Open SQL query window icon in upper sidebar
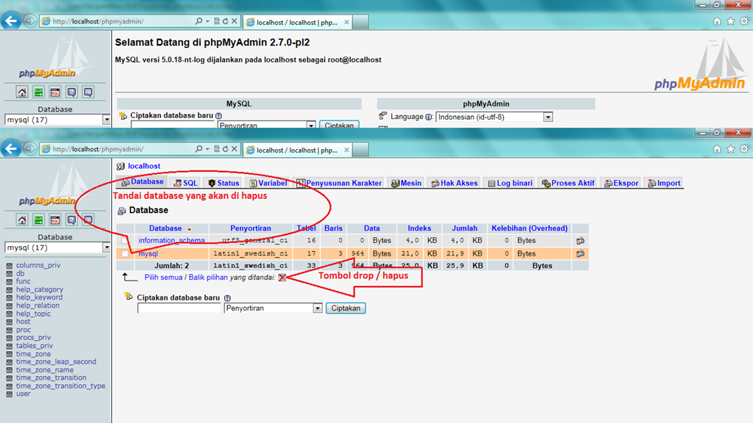Screen dimensions: 753x423 pos(55,92)
